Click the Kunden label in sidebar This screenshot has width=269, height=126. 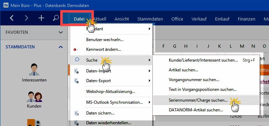[34, 106]
